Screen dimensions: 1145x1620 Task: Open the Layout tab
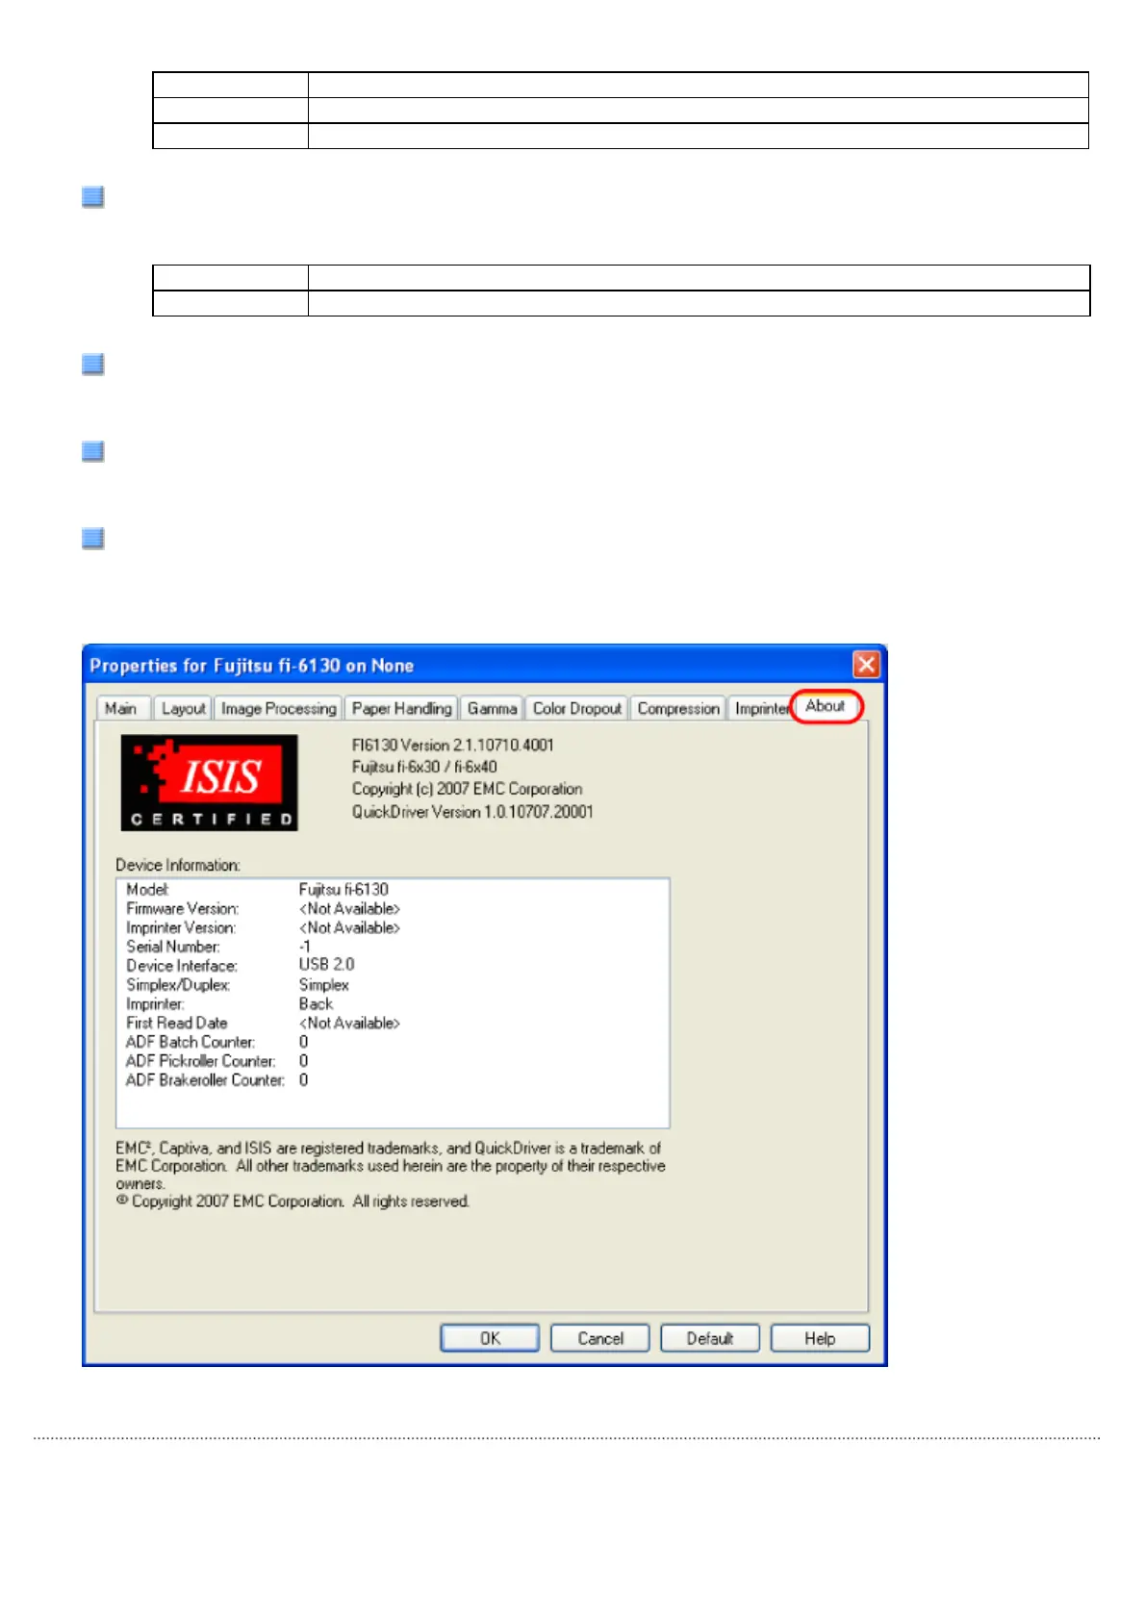(x=183, y=709)
